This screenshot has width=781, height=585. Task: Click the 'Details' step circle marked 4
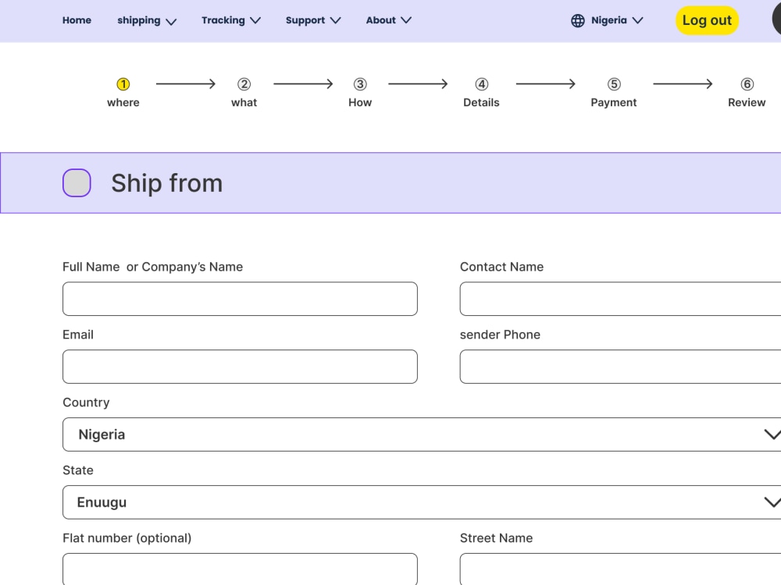click(481, 83)
